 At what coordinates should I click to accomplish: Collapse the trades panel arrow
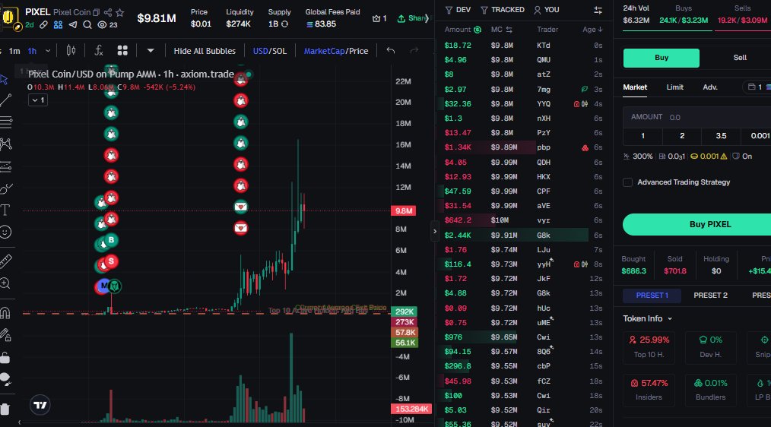(x=435, y=231)
